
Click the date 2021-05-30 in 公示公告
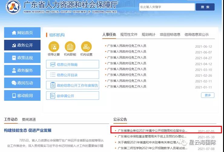click(206, 137)
